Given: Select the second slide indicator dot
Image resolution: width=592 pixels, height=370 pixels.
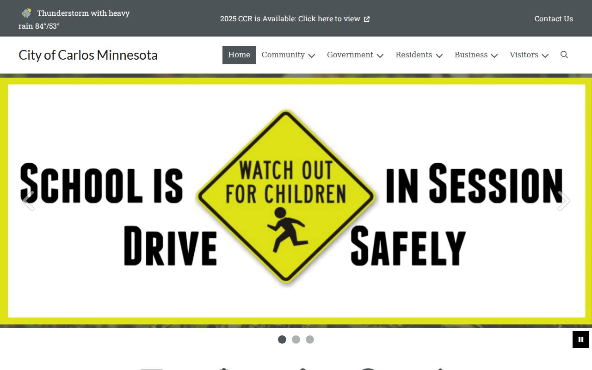Looking at the screenshot, I should tap(296, 339).
